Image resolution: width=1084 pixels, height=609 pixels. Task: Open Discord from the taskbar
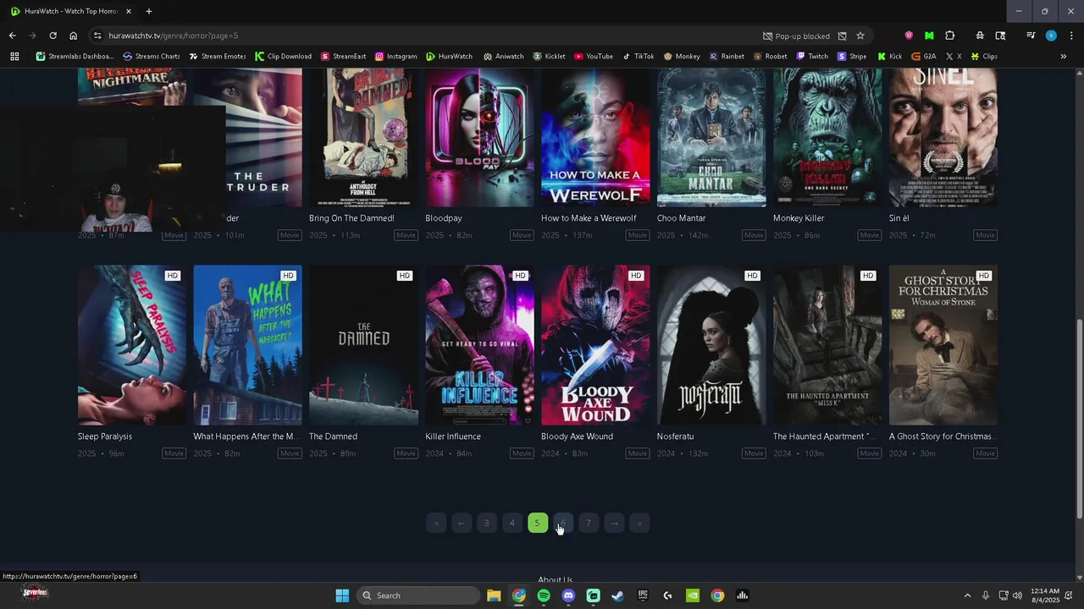568,595
